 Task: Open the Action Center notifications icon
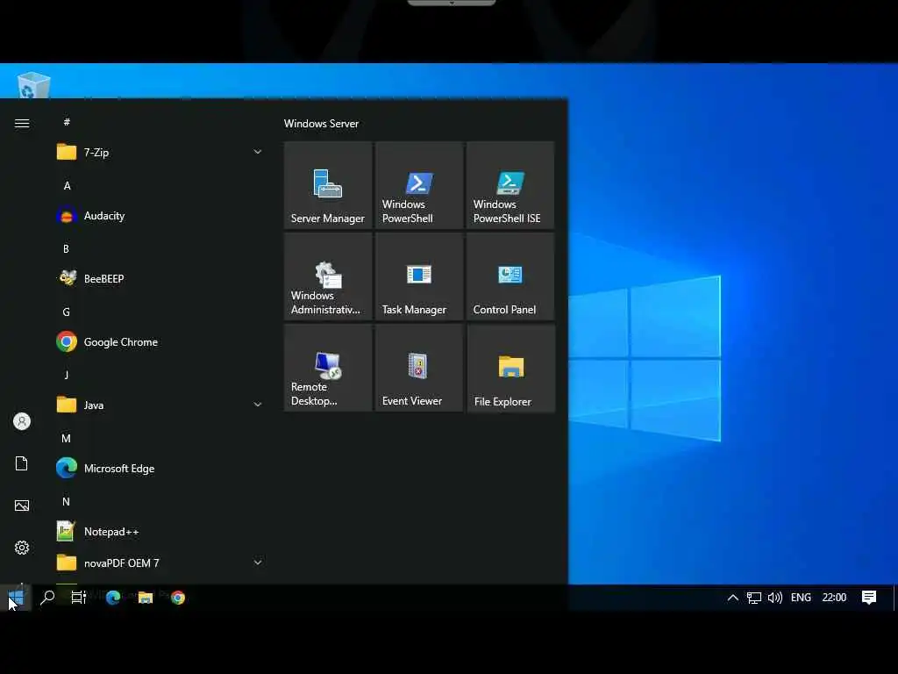[869, 598]
